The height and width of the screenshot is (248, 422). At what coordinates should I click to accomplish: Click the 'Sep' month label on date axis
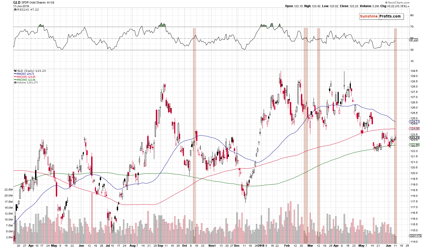[160, 246]
